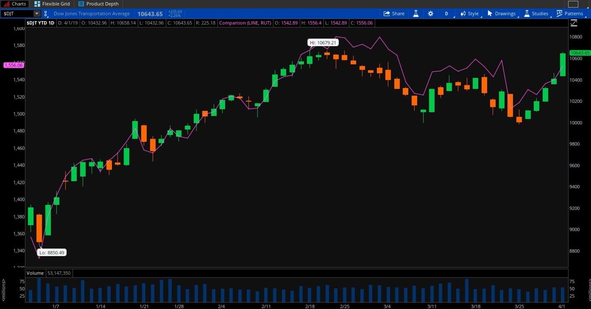Click the Hi: 10679.21 price bubble

(x=323, y=43)
